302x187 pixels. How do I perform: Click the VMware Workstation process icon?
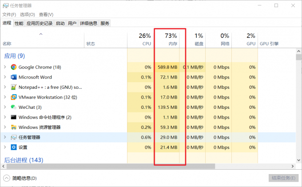[14, 97]
